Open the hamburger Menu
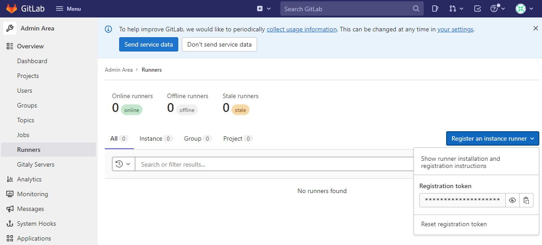Image resolution: width=542 pixels, height=245 pixels. 69,9
